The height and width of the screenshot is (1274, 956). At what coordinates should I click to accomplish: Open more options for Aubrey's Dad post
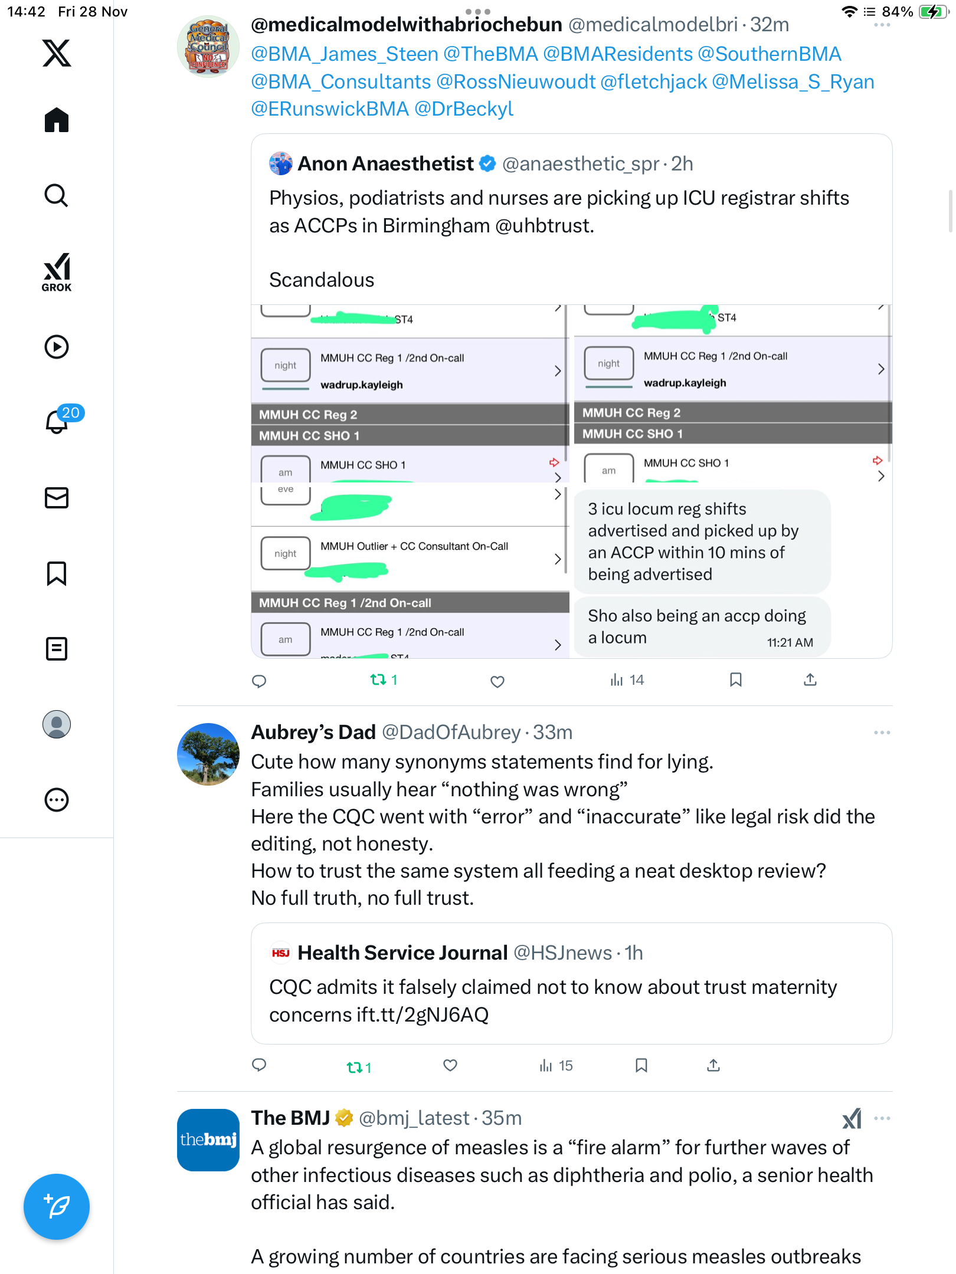coord(882,733)
